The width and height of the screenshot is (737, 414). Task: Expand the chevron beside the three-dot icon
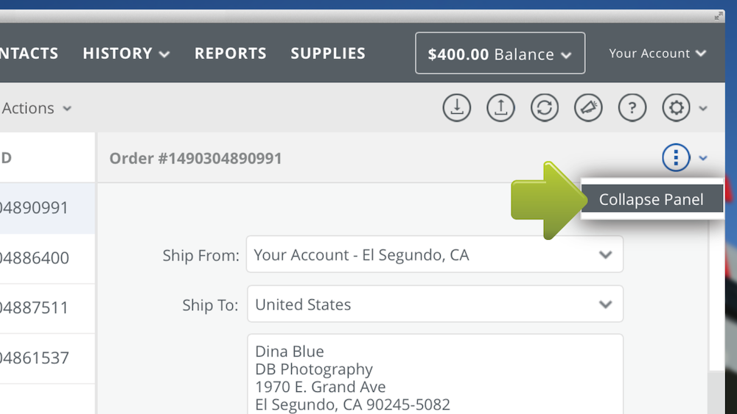click(x=703, y=158)
